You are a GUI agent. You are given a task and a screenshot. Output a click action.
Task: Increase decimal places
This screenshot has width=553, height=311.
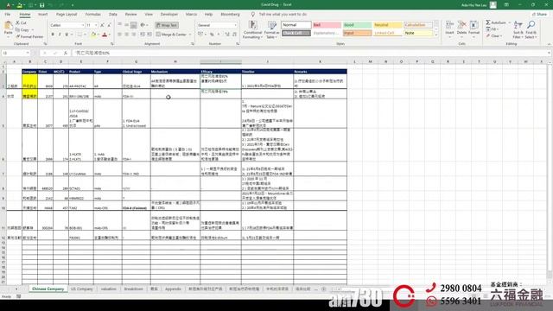click(x=227, y=35)
